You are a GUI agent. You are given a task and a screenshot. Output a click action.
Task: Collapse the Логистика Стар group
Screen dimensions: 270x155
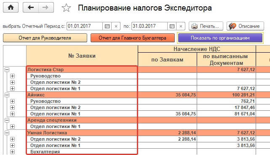[x=7, y=70]
